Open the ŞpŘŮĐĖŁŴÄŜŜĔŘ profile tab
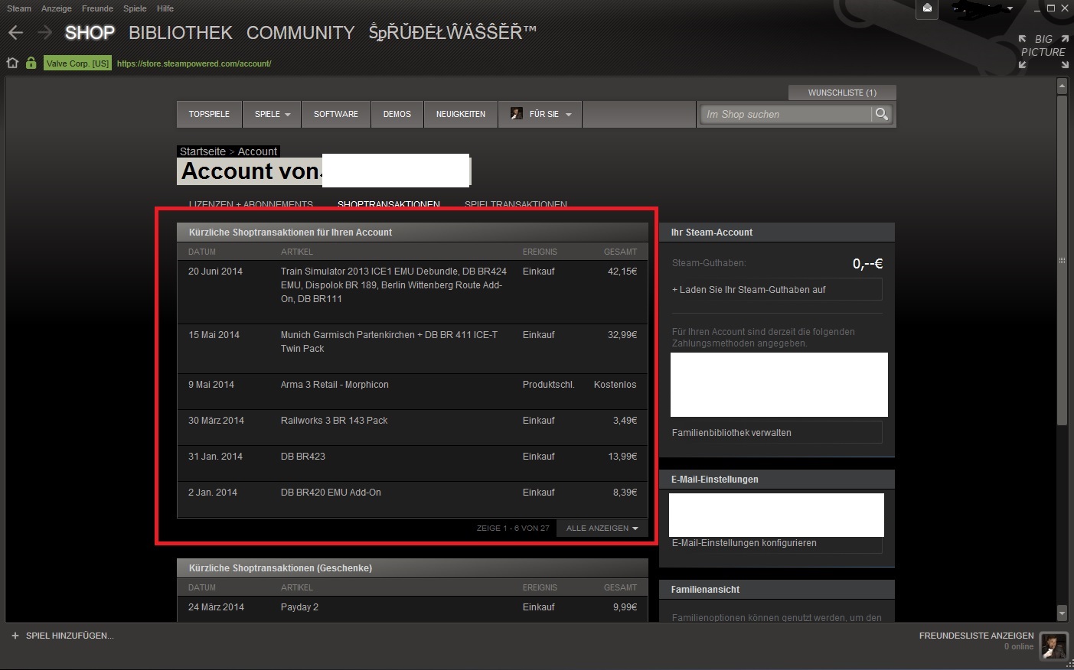Image resolution: width=1074 pixels, height=670 pixels. tap(452, 32)
